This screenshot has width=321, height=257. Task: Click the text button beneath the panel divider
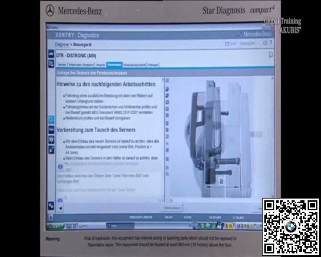point(172,208)
